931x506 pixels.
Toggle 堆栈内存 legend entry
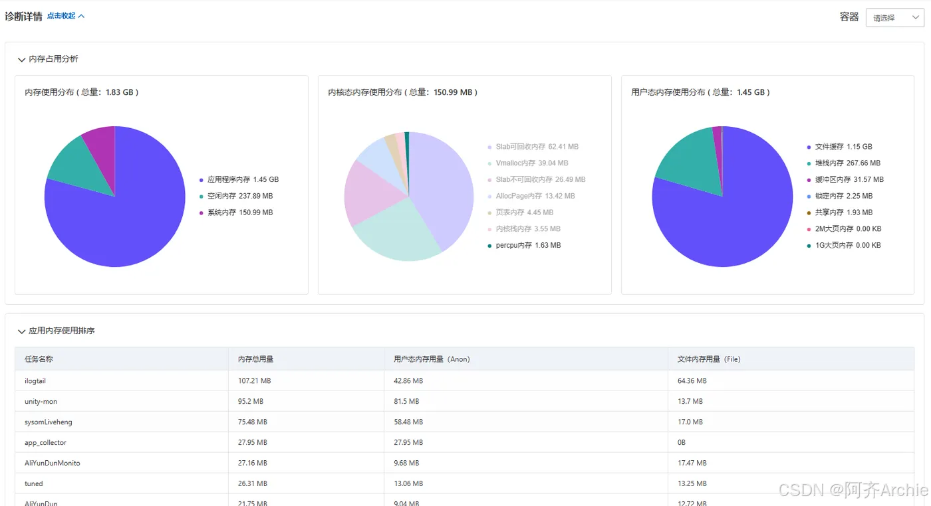point(843,163)
